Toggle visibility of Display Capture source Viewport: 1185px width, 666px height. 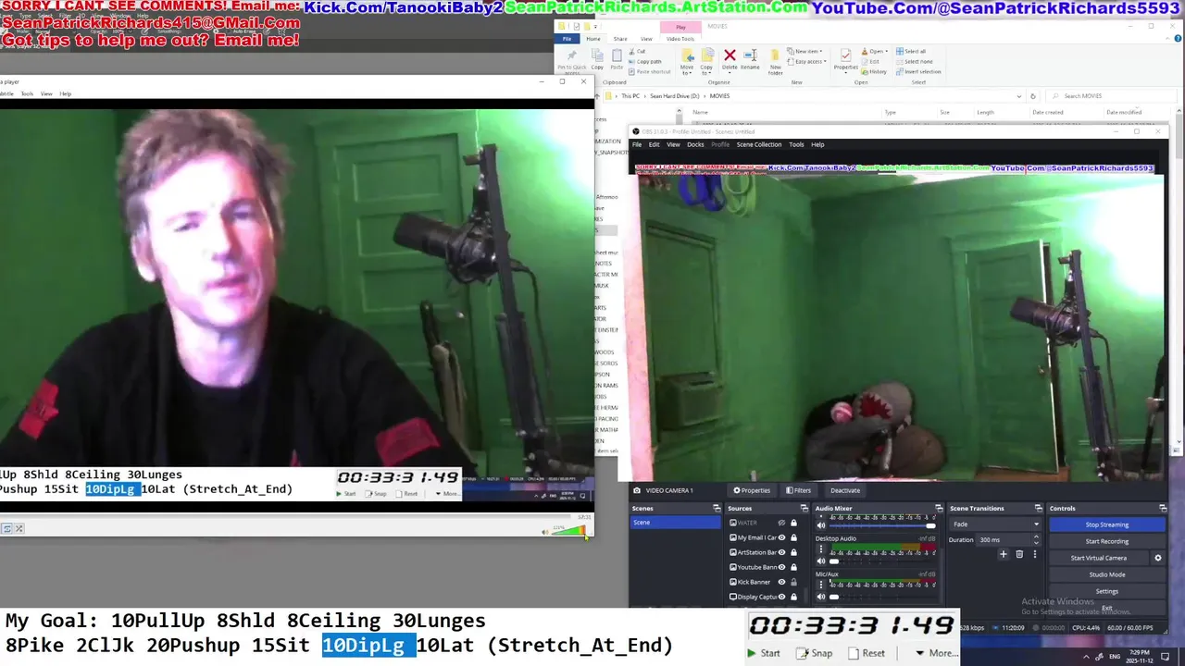tap(782, 597)
